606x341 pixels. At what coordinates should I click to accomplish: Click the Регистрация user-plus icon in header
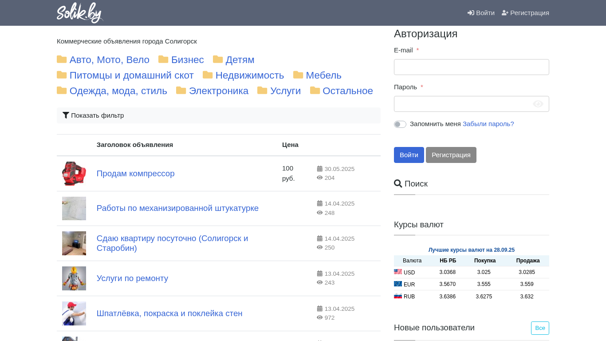click(505, 13)
